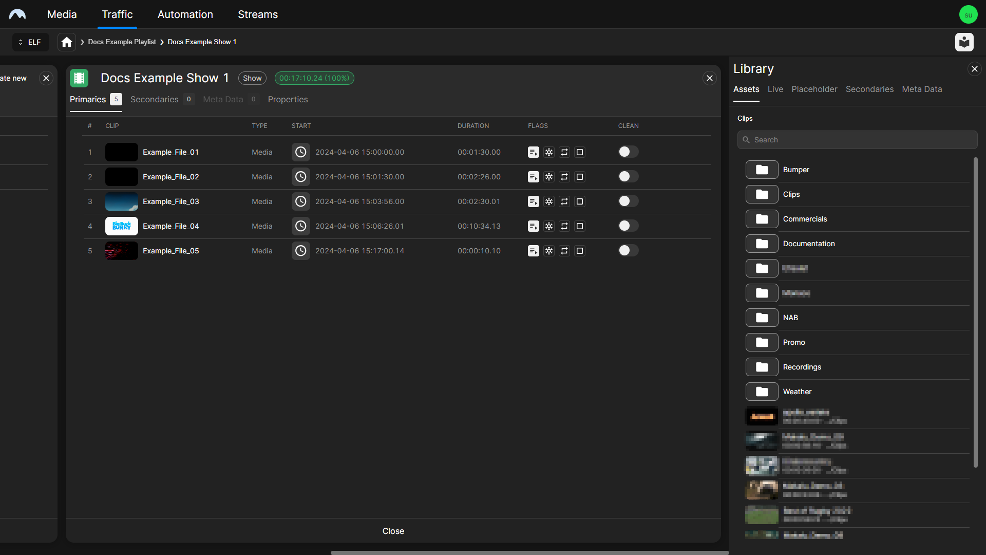The image size is (986, 555).
Task: Toggle loop flag for Example_File_01
Action: [x=564, y=152]
